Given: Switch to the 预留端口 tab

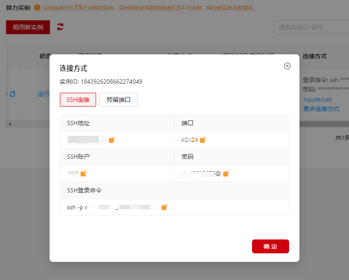Looking at the screenshot, I should point(118,100).
